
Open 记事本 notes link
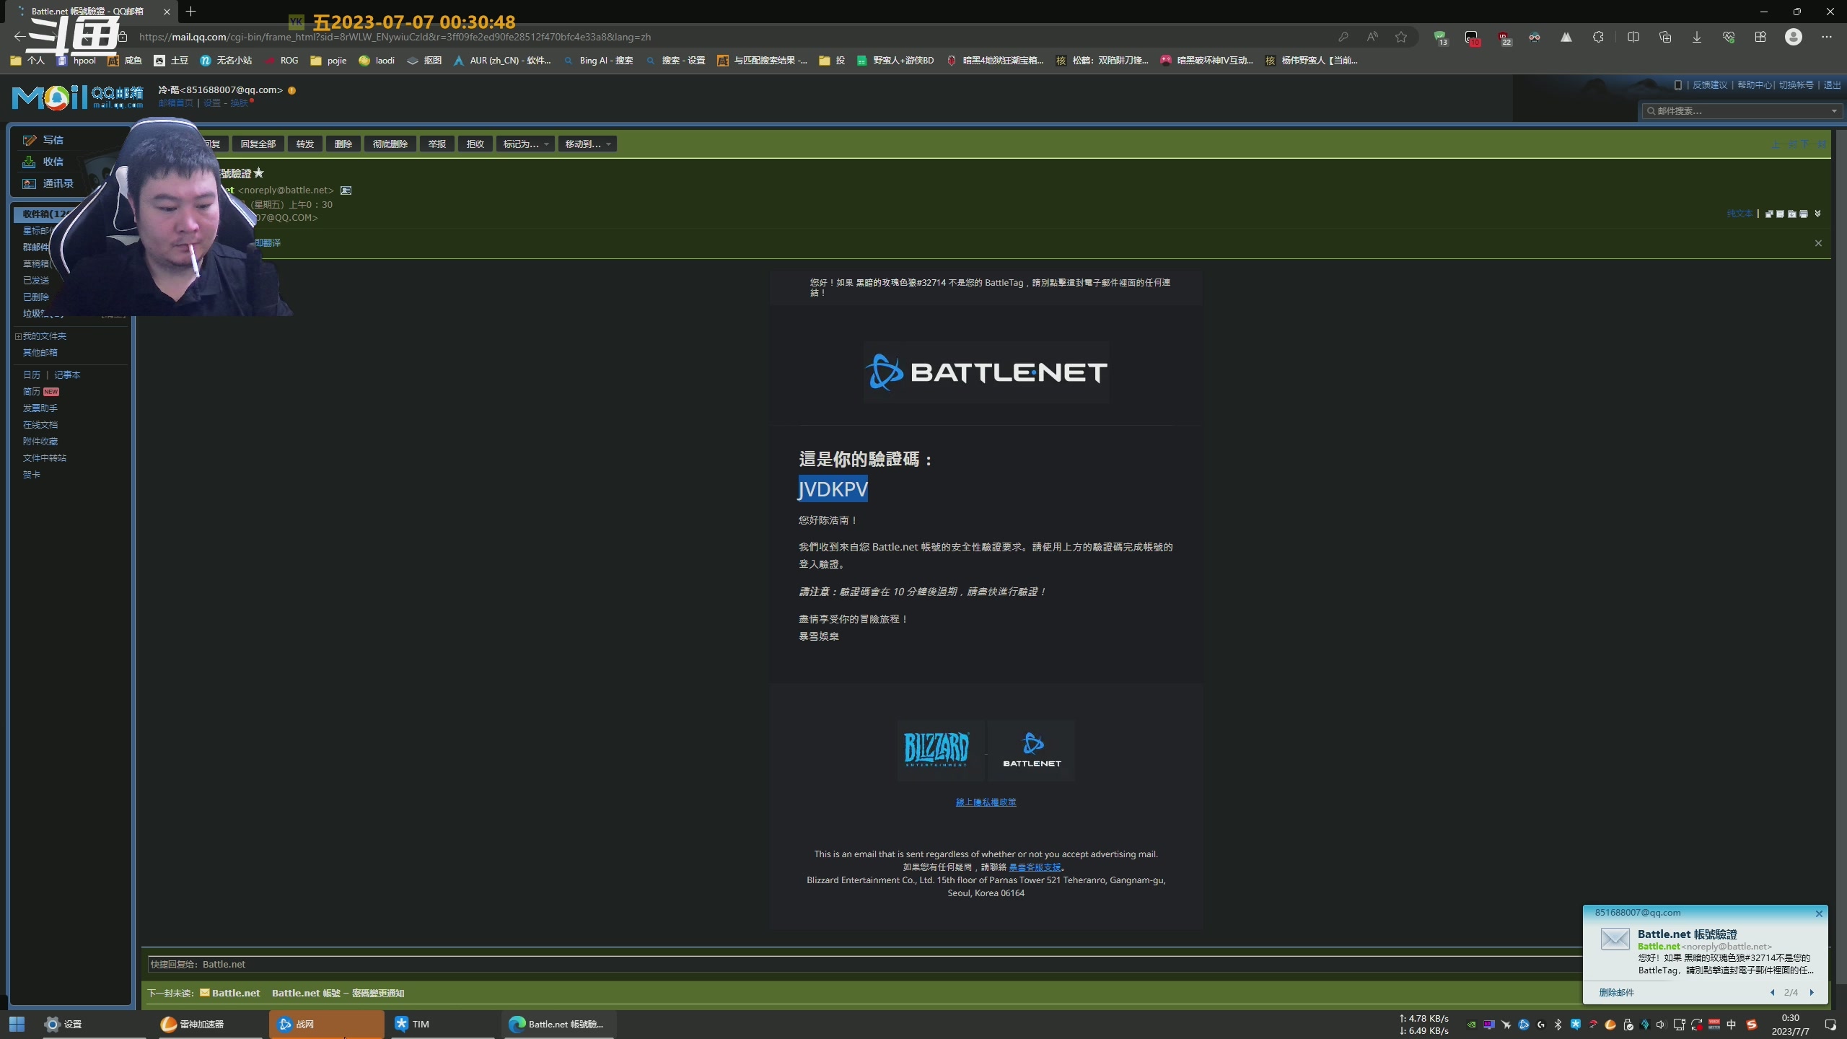pyautogui.click(x=67, y=375)
